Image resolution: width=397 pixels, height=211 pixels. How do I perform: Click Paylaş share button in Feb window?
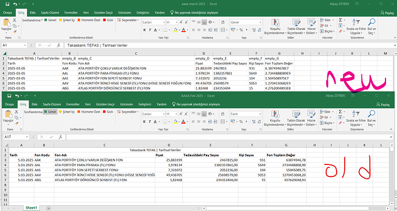[x=383, y=104]
